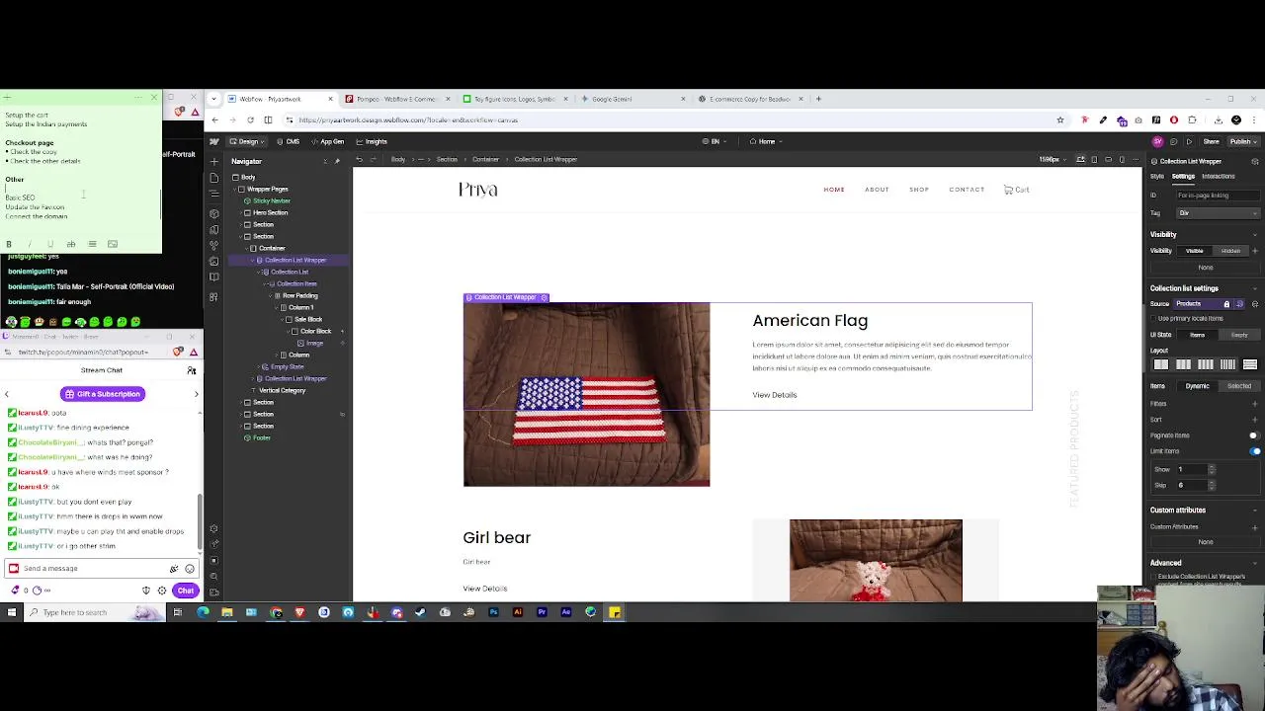Reload the Webflow browser page

coord(250,120)
